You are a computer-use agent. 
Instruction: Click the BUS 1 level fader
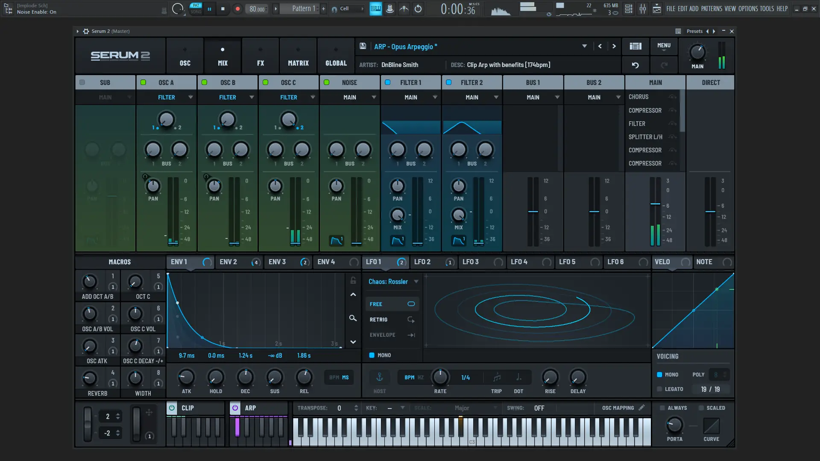click(x=533, y=212)
